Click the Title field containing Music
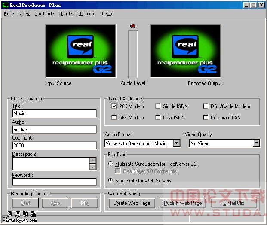 55,113
